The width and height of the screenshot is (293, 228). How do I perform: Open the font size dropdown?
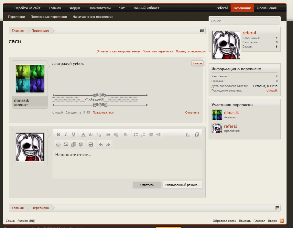click(91, 135)
